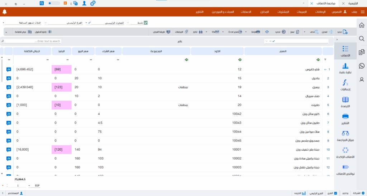Flip the toggle switch in the title bar

tap(54, 3)
